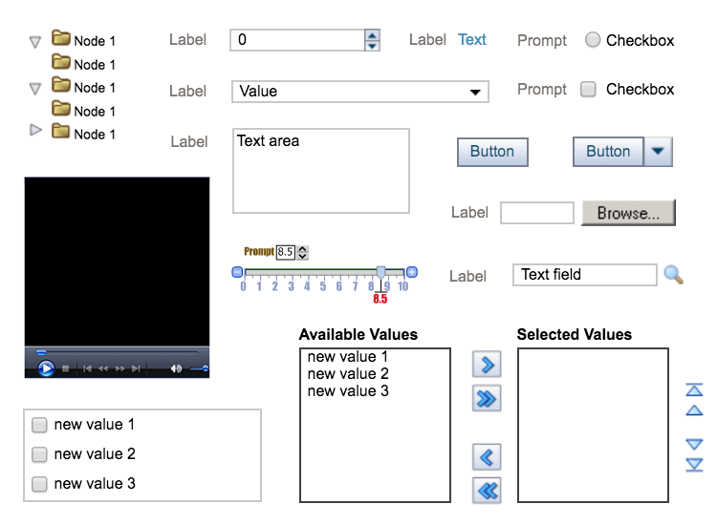Click the blue Text link
The height and width of the screenshot is (525, 717).
(x=472, y=40)
